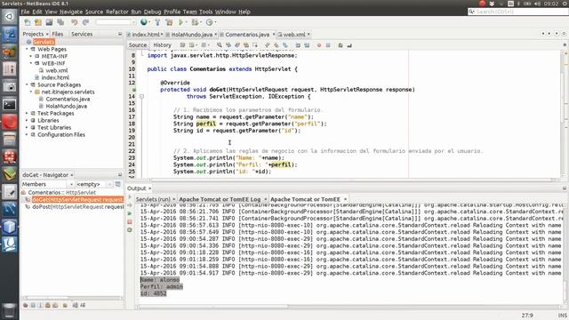Collapse the code fold at line 14

coord(141,97)
